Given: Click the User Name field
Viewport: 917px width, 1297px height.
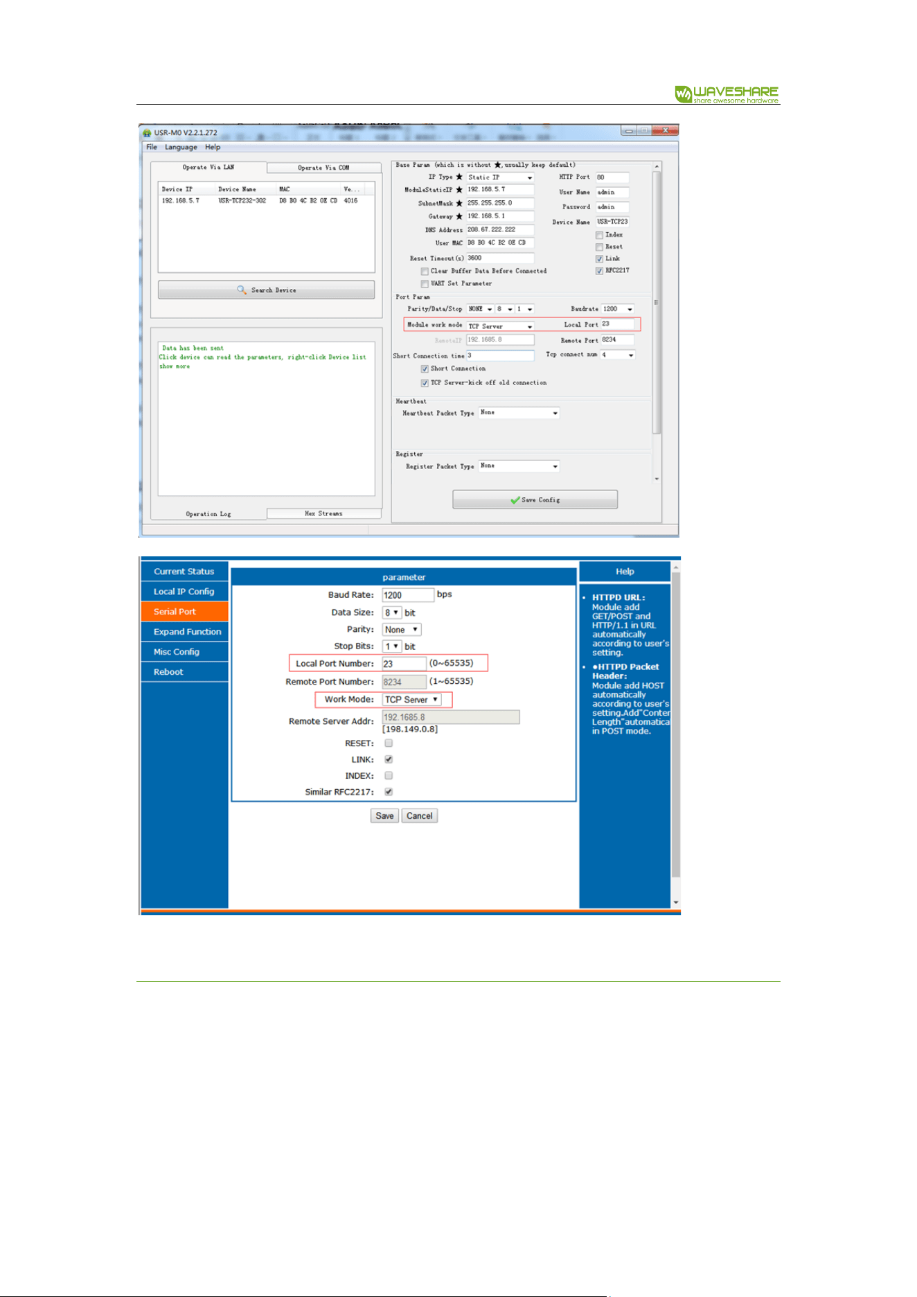Looking at the screenshot, I should coord(612,193).
